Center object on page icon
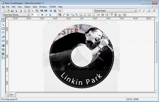The height and width of the screenshot is (102, 159). 125,15
